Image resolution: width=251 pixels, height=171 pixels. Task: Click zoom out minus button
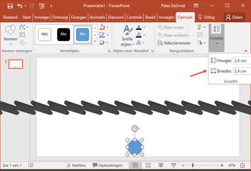183,165
